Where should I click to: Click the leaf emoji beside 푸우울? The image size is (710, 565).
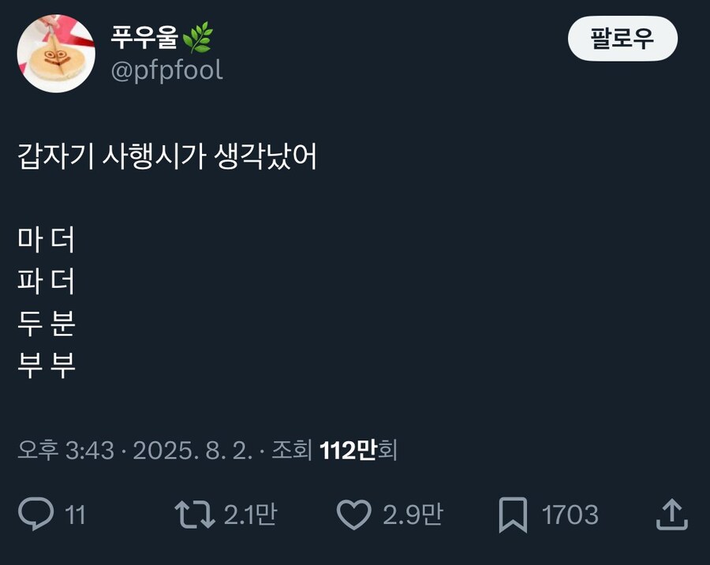click(197, 37)
